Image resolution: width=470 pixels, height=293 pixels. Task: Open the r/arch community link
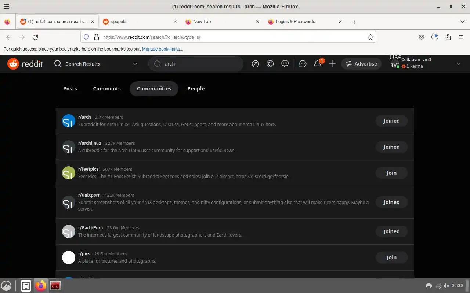pos(84,117)
